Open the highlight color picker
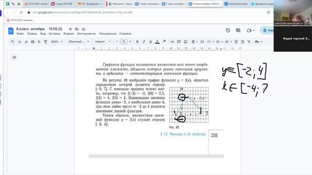 164,42
